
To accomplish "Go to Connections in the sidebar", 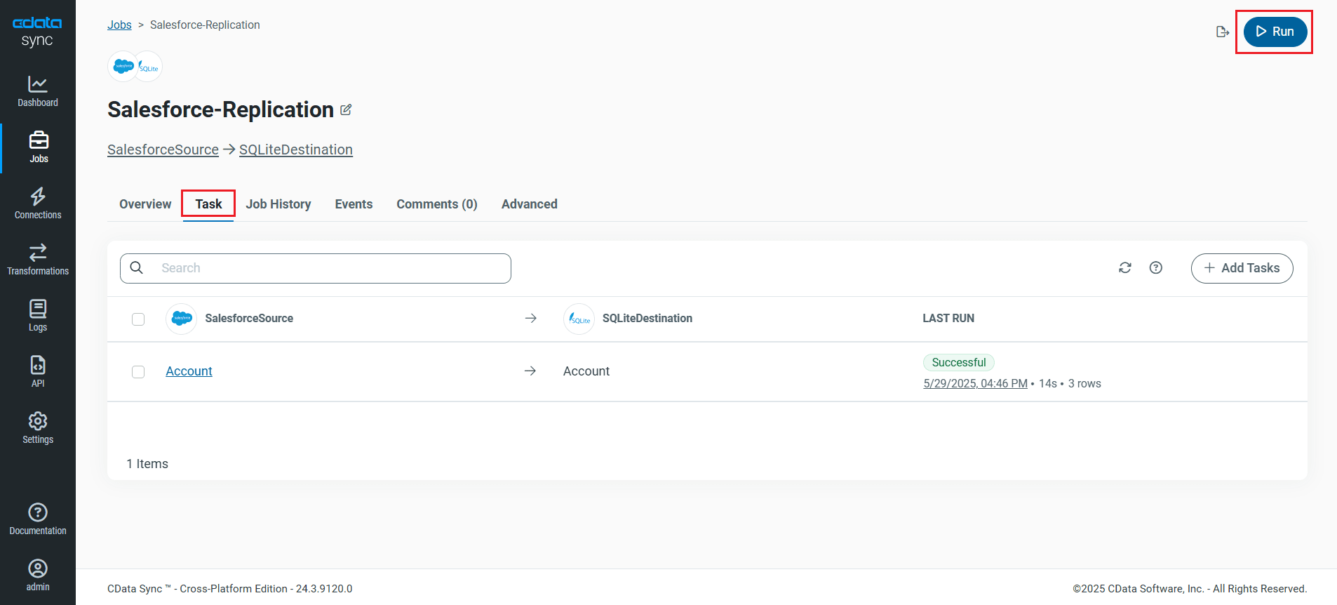I will pos(38,204).
